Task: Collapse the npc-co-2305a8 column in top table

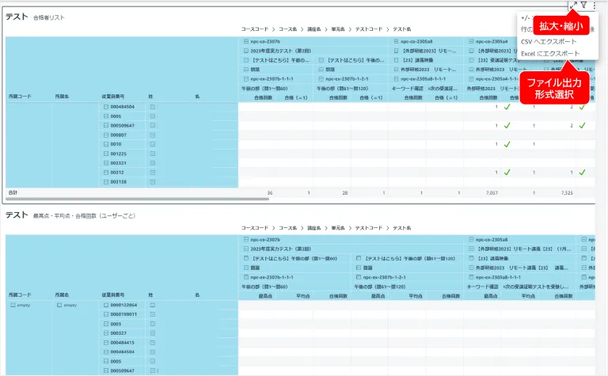Action: pyautogui.click(x=396, y=41)
